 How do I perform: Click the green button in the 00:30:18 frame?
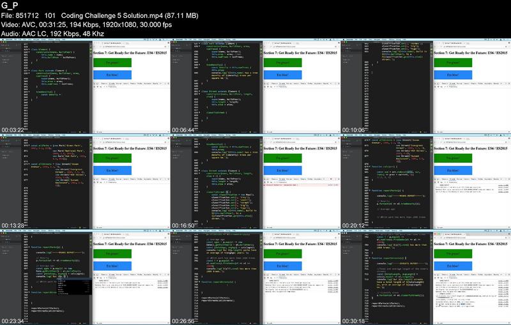click(453, 253)
